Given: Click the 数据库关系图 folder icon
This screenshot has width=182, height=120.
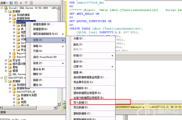Looking at the screenshot, I should coord(18,95).
